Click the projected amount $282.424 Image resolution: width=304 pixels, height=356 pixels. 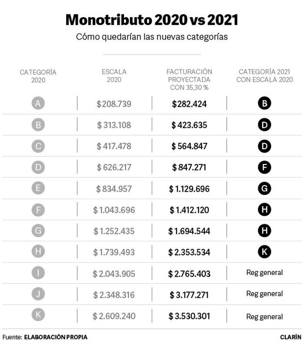[x=189, y=104]
